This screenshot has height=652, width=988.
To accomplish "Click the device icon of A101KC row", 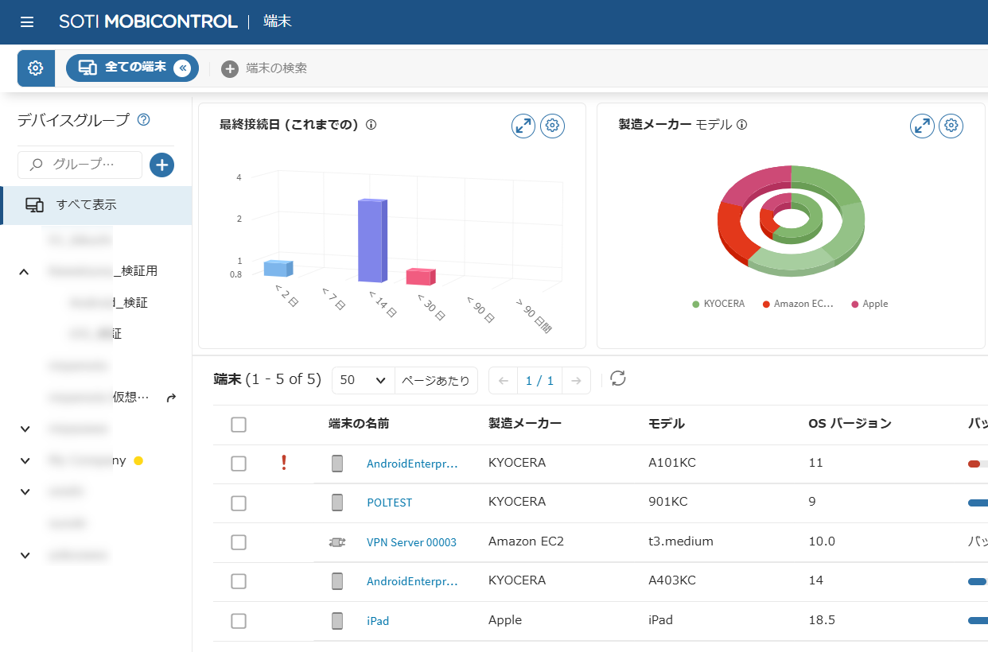I will (337, 463).
